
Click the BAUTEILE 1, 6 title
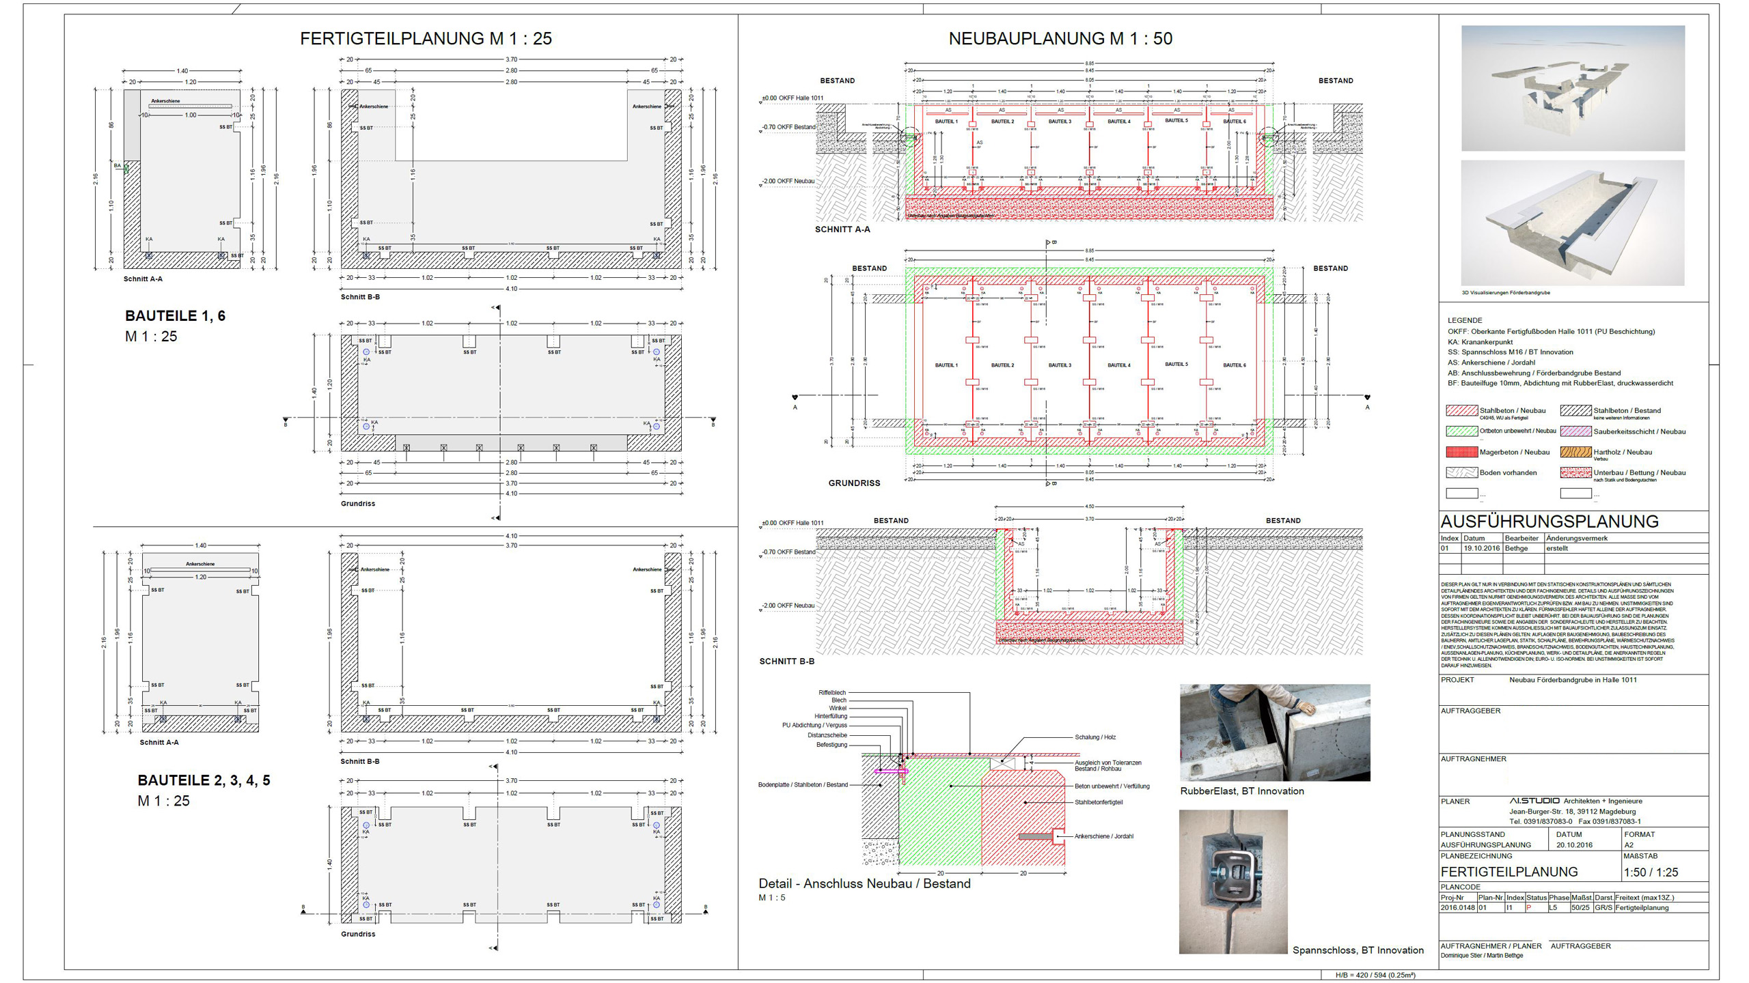[175, 316]
